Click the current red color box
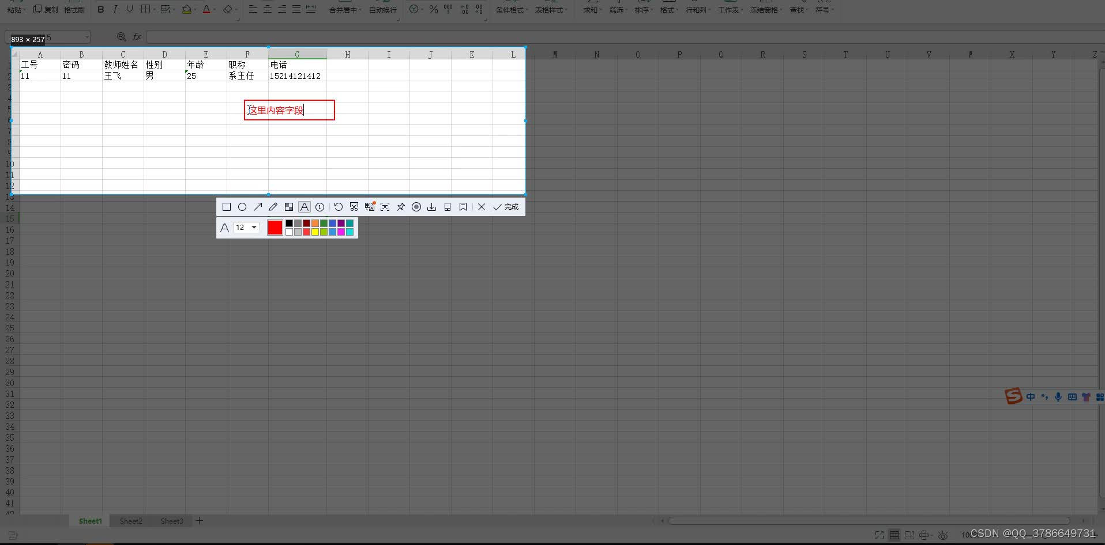The image size is (1105, 545). [275, 228]
